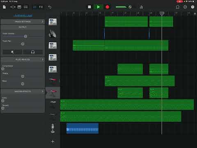Stop playback with the square button
This screenshot has height=148, width=197.
pyautogui.click(x=89, y=7)
